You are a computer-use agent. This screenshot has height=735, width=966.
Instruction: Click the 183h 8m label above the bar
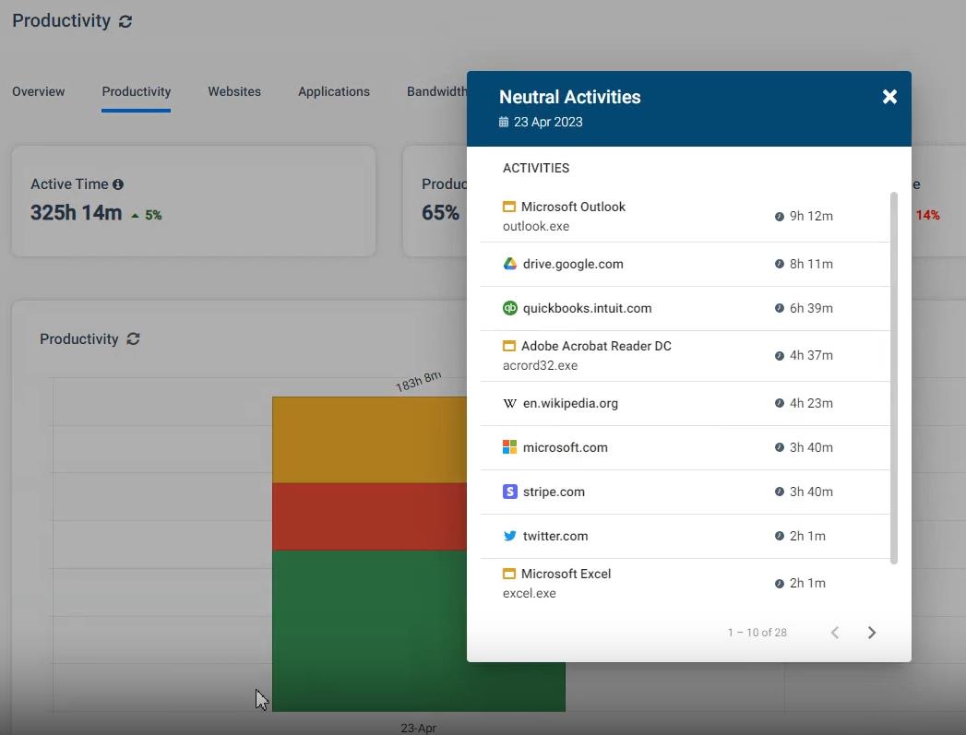click(x=418, y=381)
